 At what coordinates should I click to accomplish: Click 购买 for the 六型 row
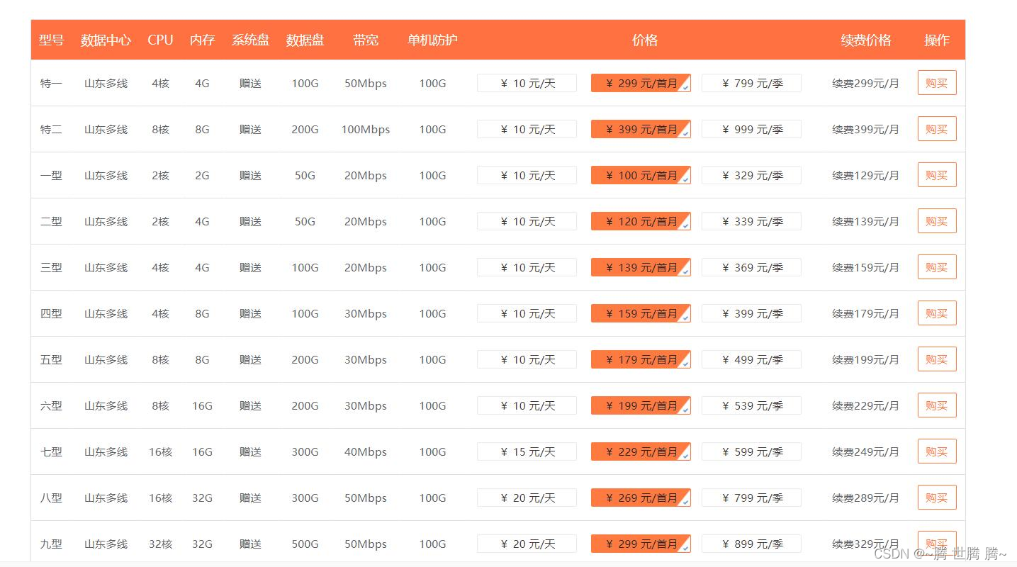coord(937,405)
